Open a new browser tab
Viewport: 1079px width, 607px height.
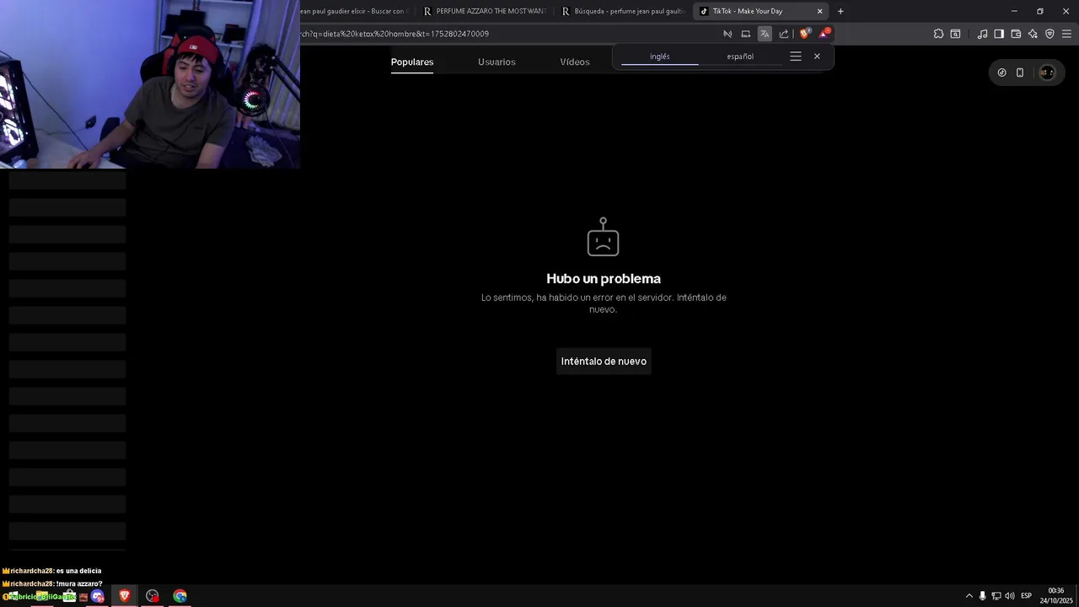pos(840,11)
